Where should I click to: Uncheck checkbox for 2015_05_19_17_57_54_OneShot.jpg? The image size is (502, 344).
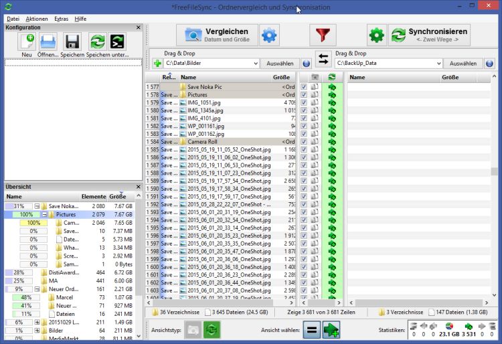click(x=304, y=181)
